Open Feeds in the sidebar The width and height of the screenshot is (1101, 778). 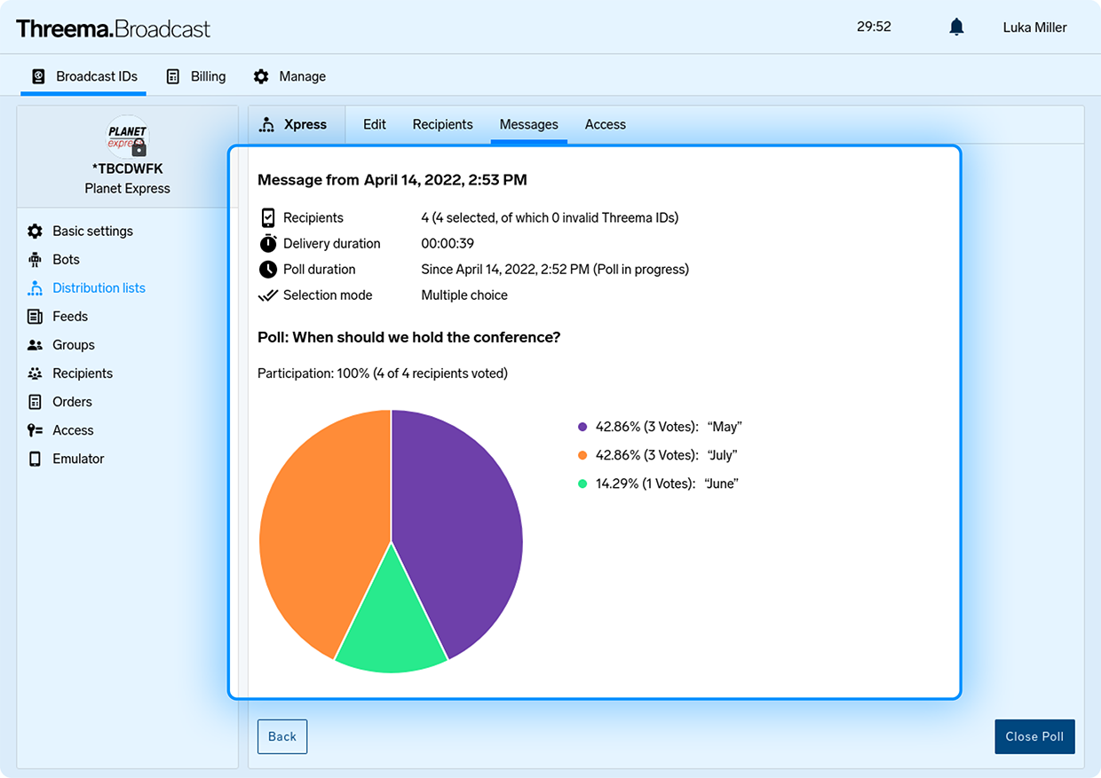click(x=70, y=316)
